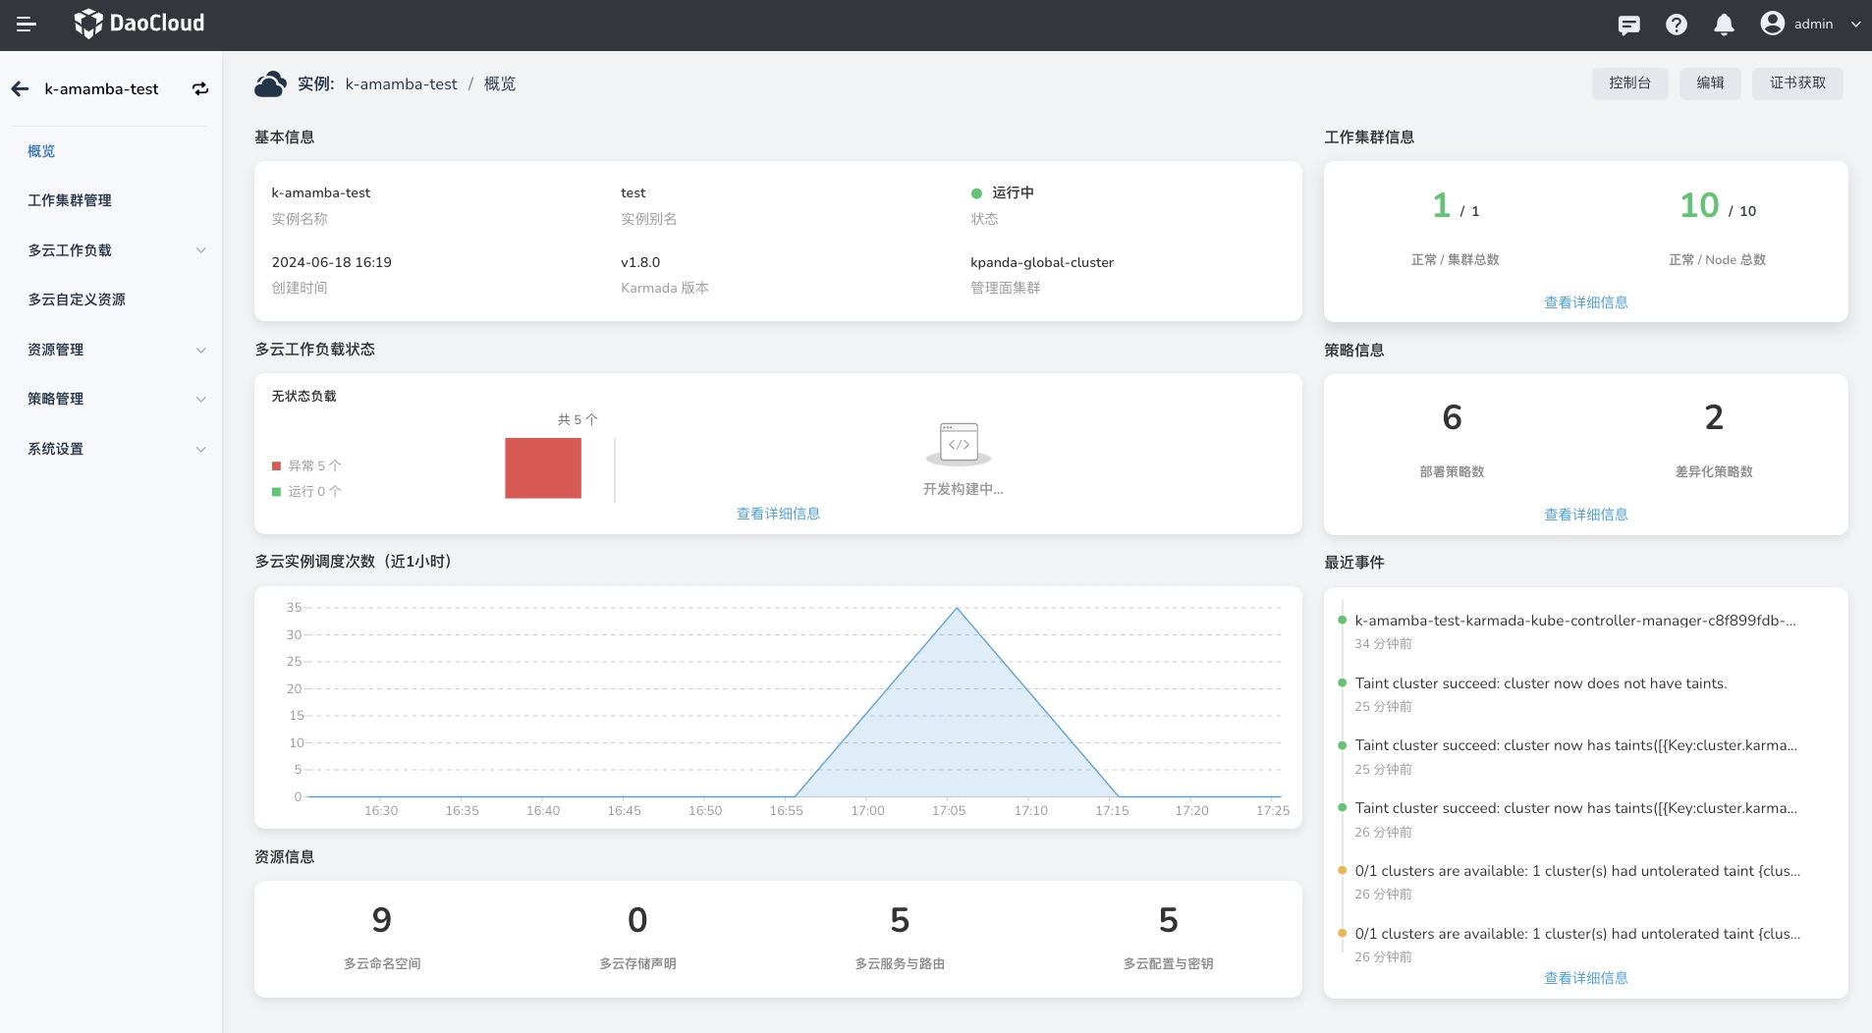This screenshot has width=1872, height=1033.
Task: Click the admin user avatar icon
Action: 1772,24
